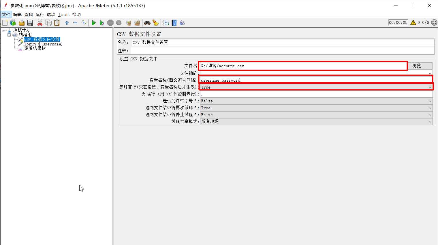Open the 忽略首行 dropdown
This screenshot has width=438, height=245.
316,87
